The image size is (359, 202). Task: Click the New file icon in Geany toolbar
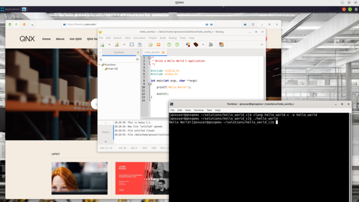point(102,45)
